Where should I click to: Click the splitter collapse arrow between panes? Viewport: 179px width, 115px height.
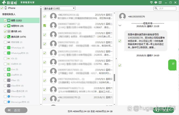116,59
